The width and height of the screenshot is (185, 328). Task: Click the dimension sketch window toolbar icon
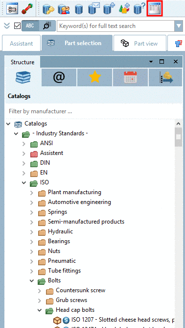(x=12, y=9)
